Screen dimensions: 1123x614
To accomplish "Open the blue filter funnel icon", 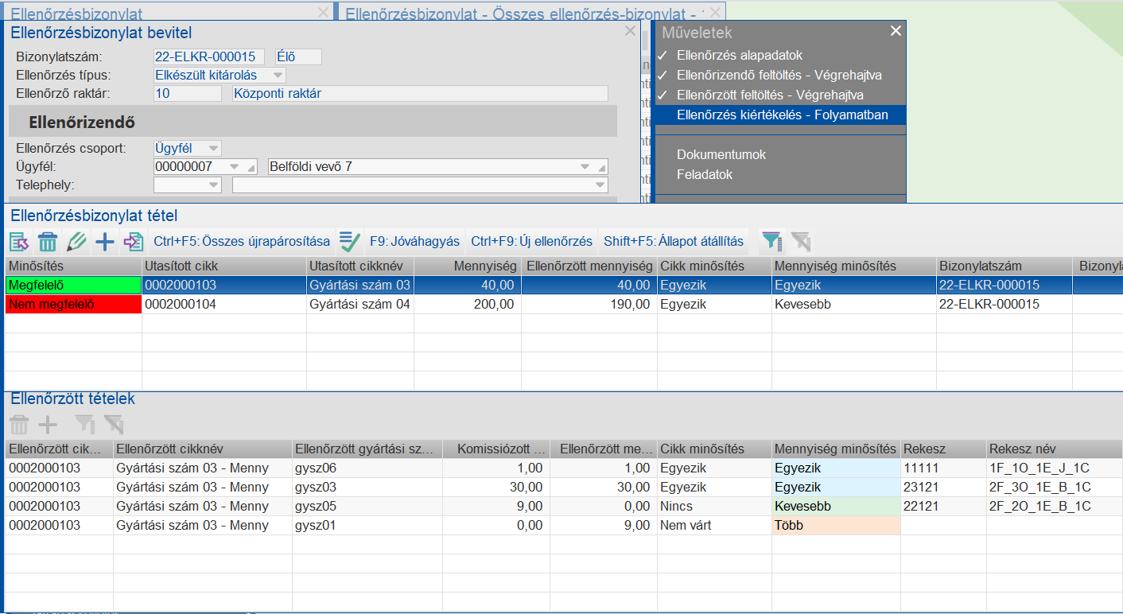I will coord(771,242).
